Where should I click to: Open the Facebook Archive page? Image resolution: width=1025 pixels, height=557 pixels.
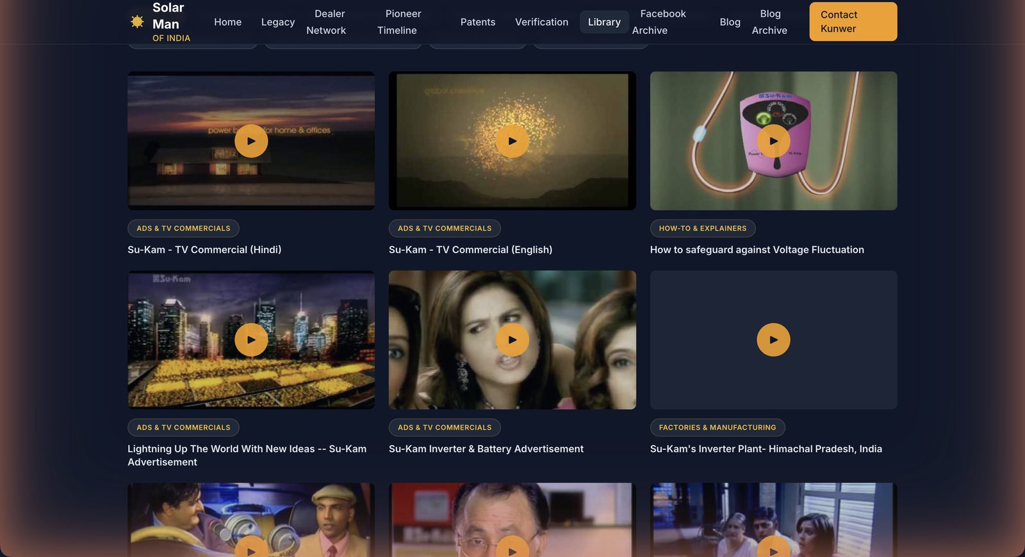click(659, 22)
